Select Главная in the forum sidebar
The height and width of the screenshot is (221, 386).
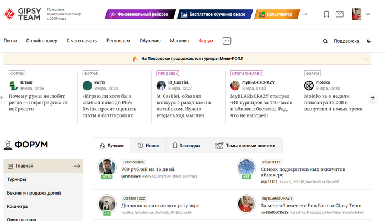44,166
